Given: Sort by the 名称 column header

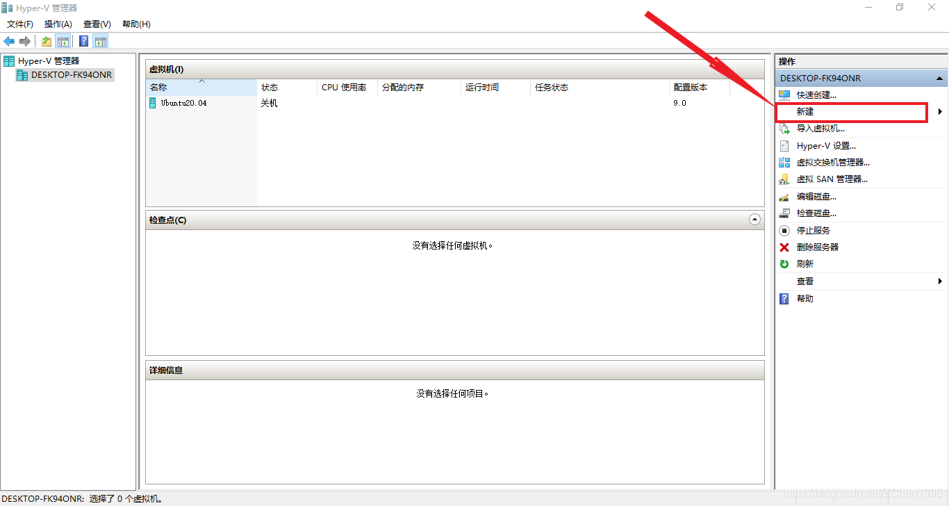Looking at the screenshot, I should coord(201,88).
